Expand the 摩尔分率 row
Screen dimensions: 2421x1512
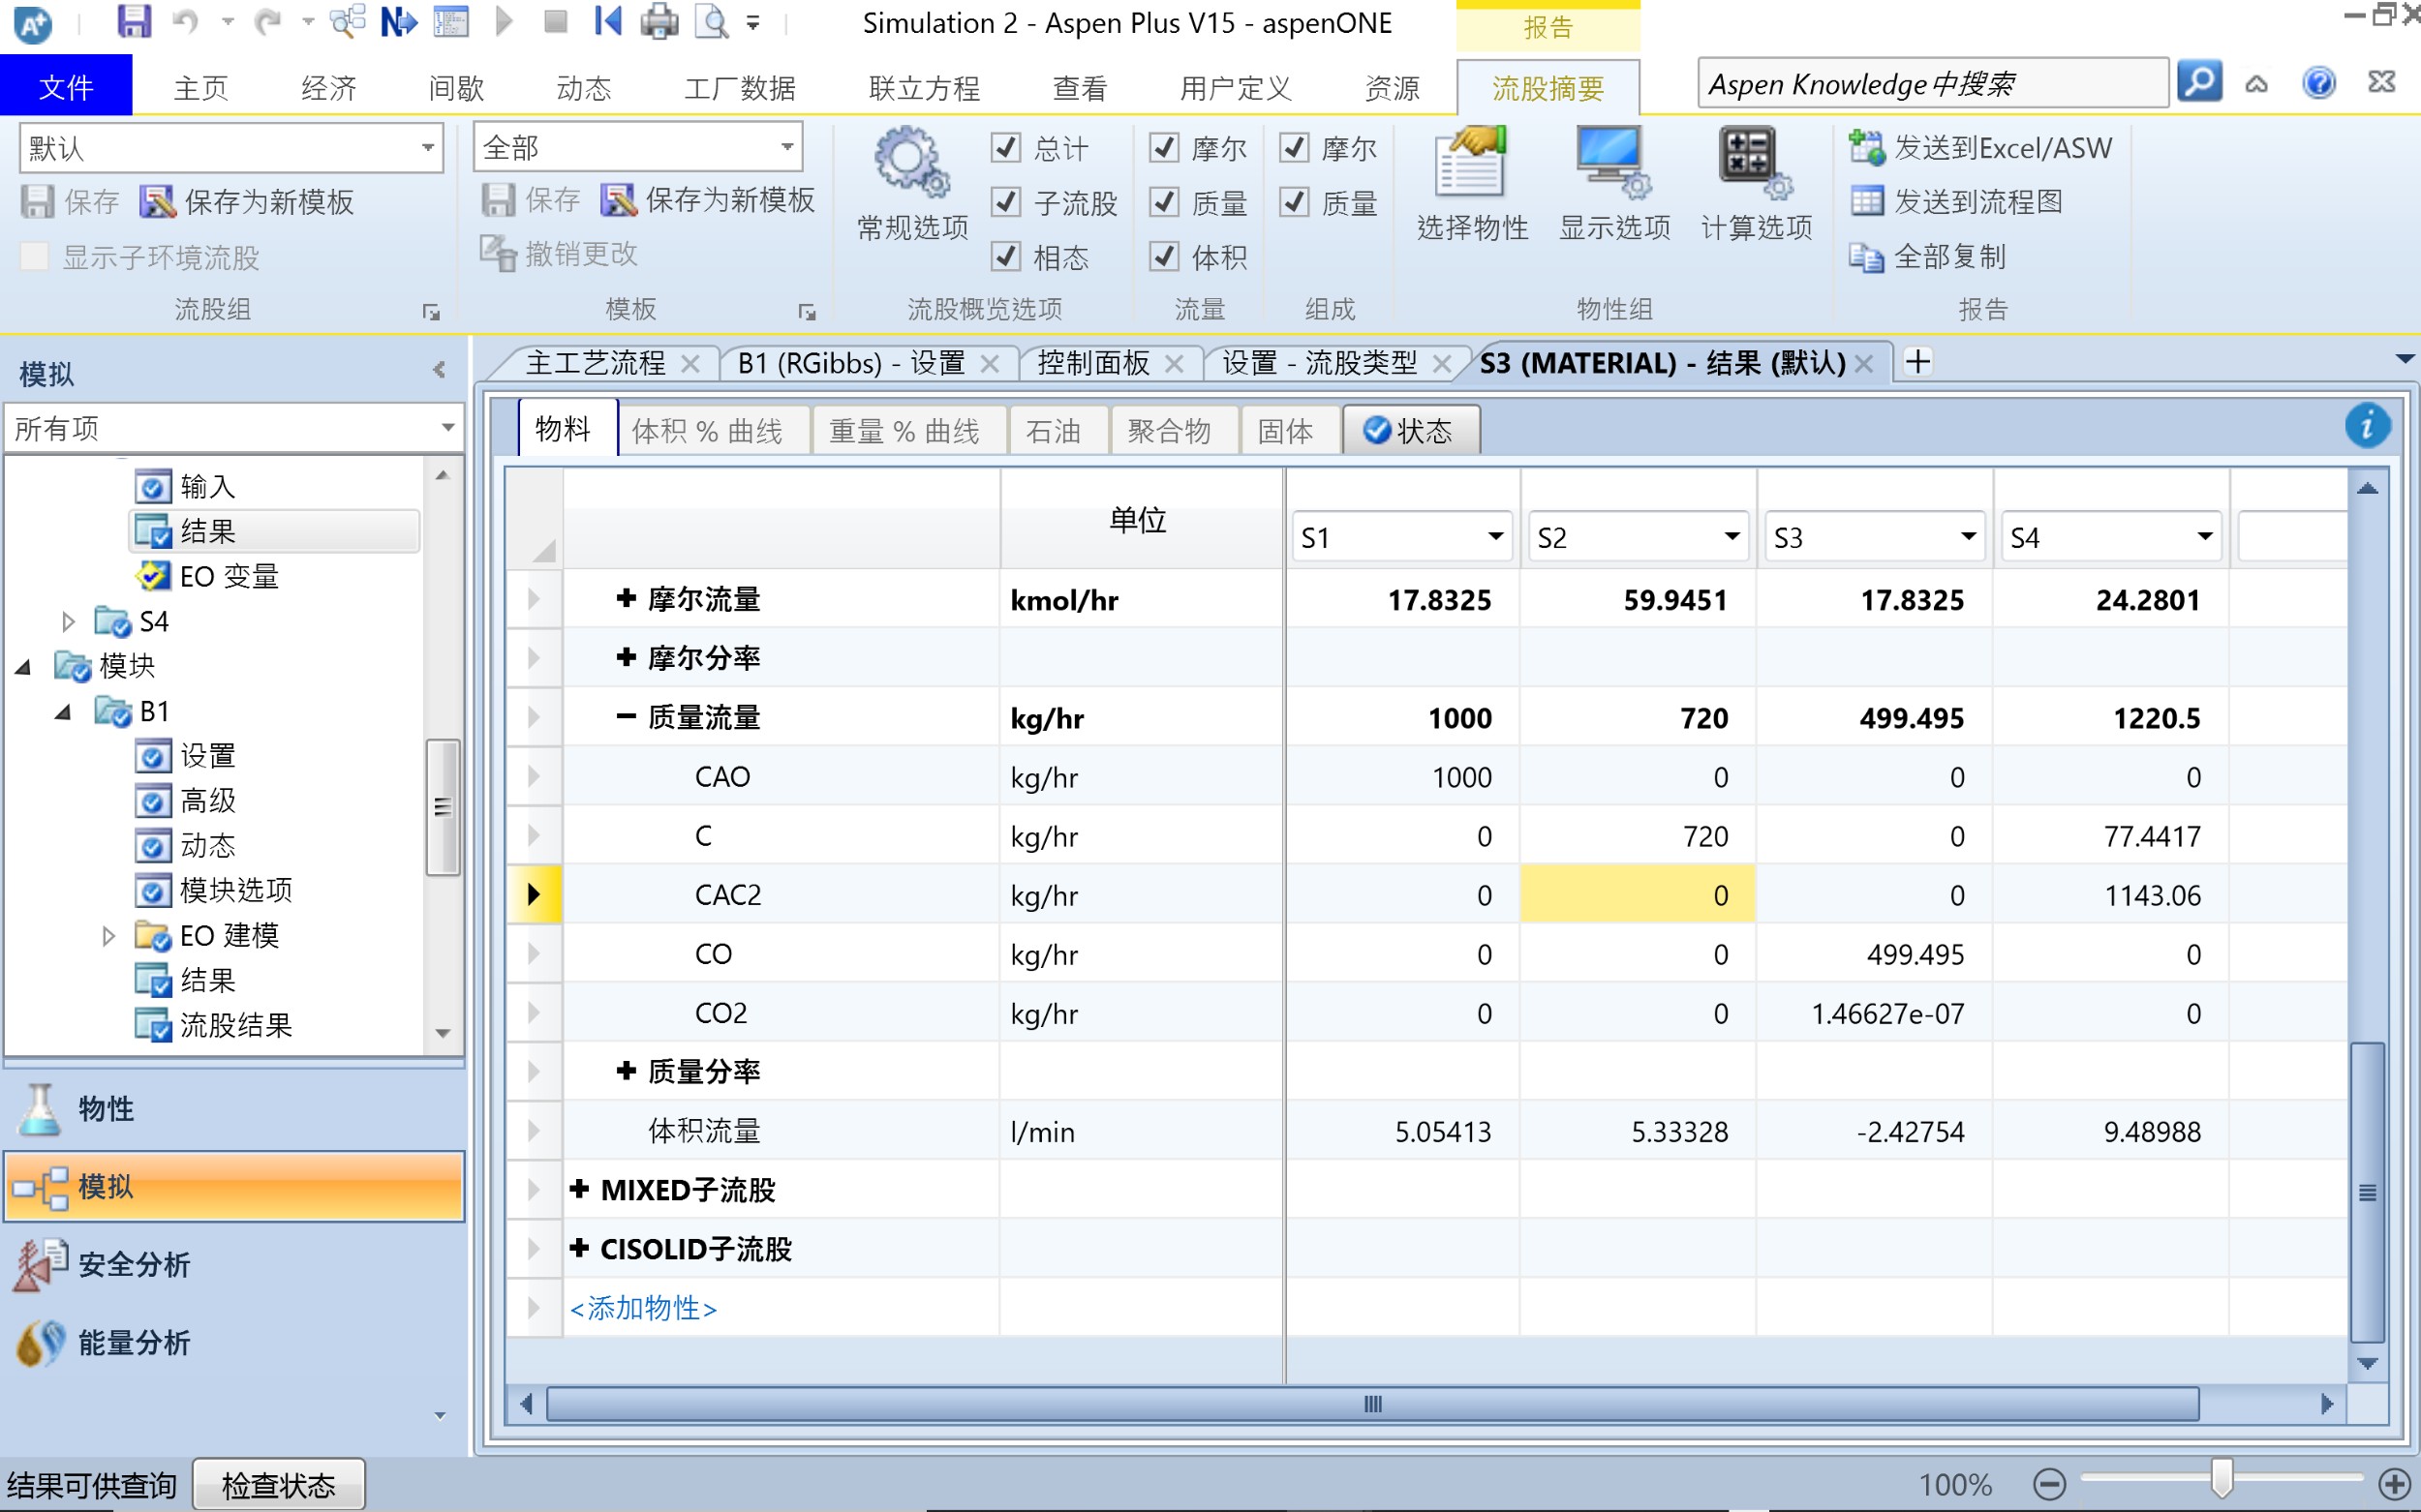point(627,658)
